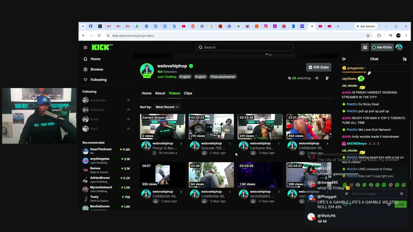Open the chat settings gear icon
This screenshot has width=413, height=232.
pos(389,204)
